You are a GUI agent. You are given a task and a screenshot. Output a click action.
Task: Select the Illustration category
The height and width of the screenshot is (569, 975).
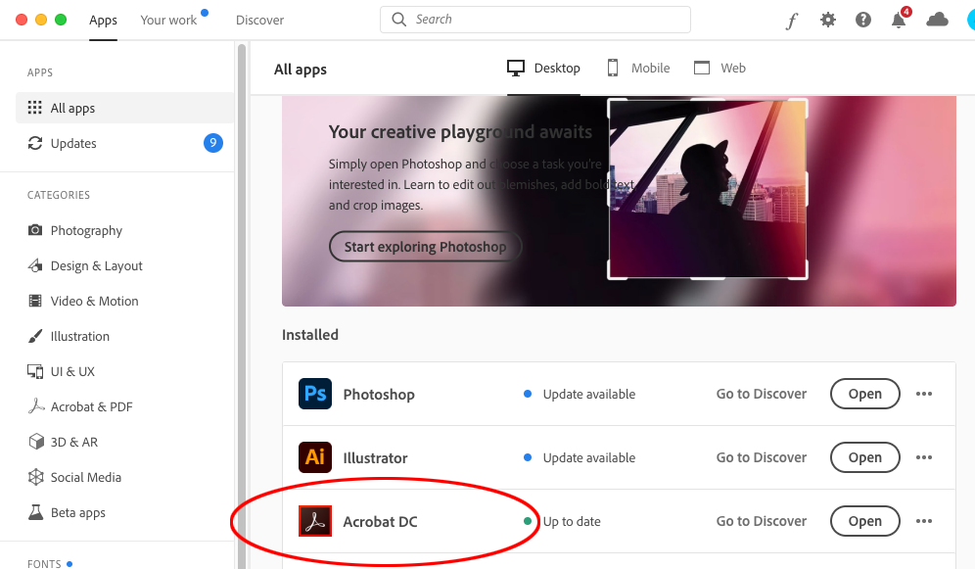(69, 337)
